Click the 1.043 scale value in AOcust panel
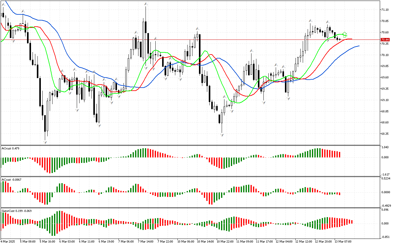This screenshot has width=393, height=245. pos(385,148)
